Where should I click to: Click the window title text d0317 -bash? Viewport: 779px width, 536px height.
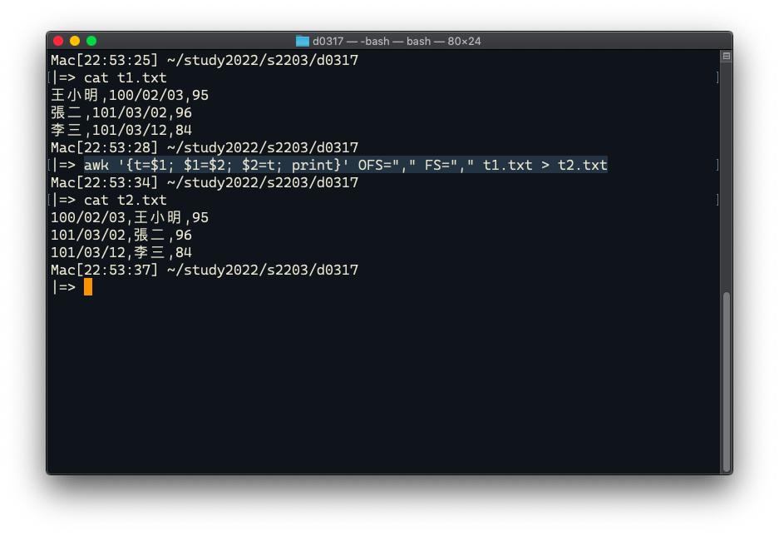(x=397, y=42)
